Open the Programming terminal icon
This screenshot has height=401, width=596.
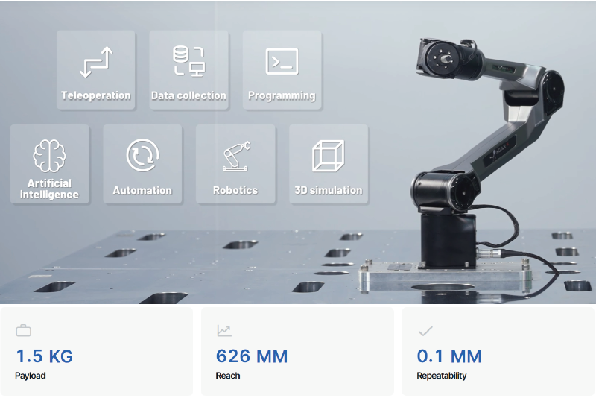pos(282,62)
